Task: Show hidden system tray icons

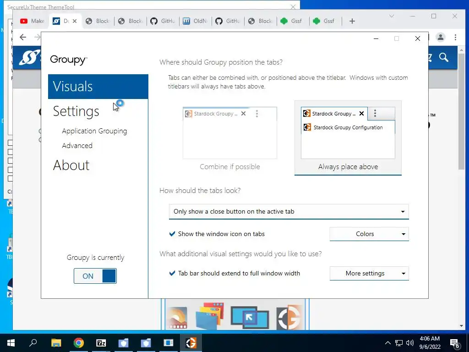Action: coord(387,343)
